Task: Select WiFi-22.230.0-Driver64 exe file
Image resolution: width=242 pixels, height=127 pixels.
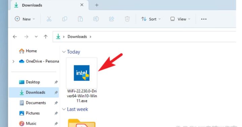Action: (82, 80)
